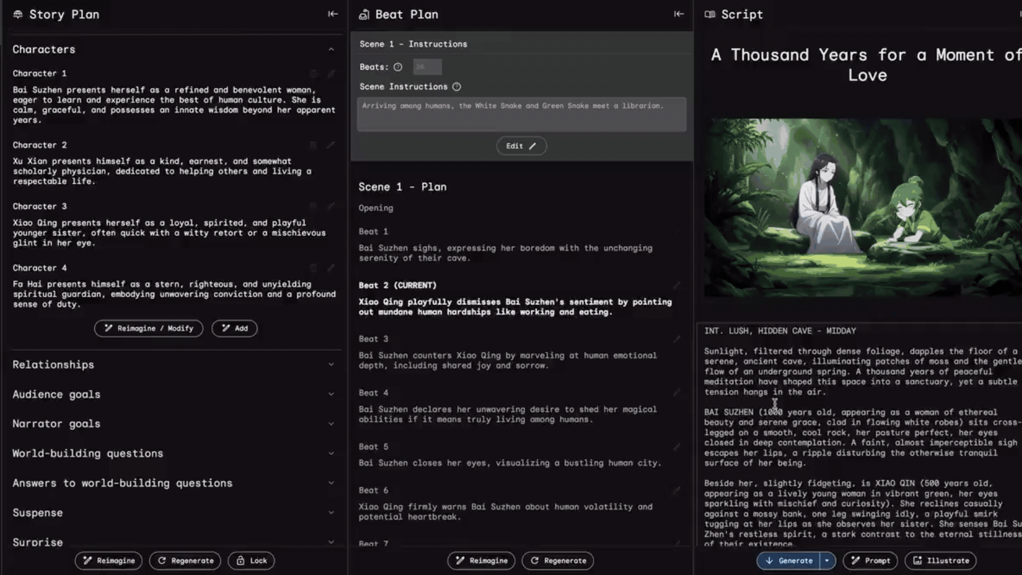This screenshot has height=575, width=1022.
Task: Click Regenerate in the Beat Plan
Action: tap(558, 561)
